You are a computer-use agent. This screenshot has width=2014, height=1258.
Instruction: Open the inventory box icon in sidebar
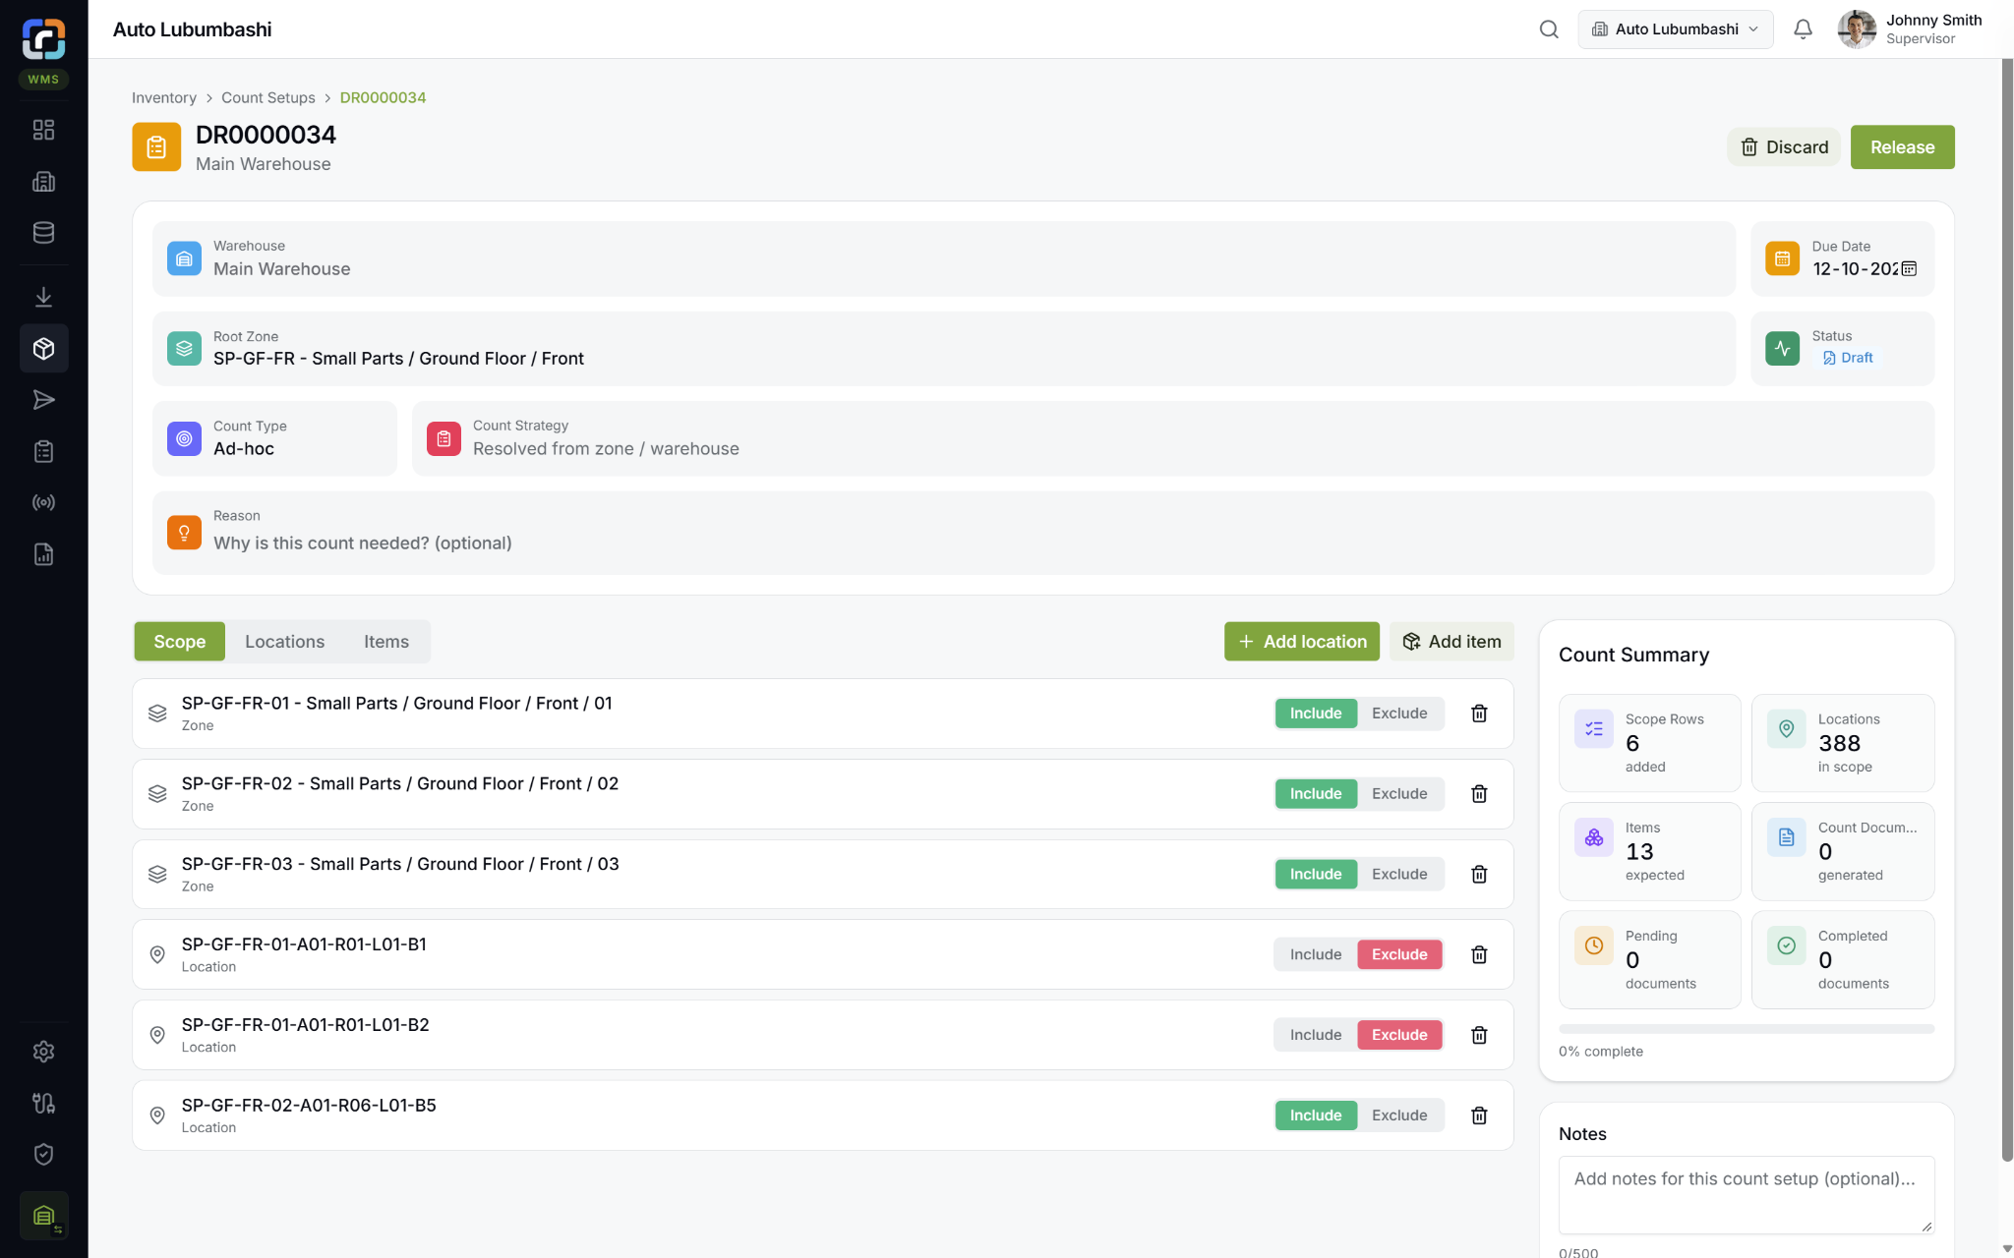(x=43, y=348)
